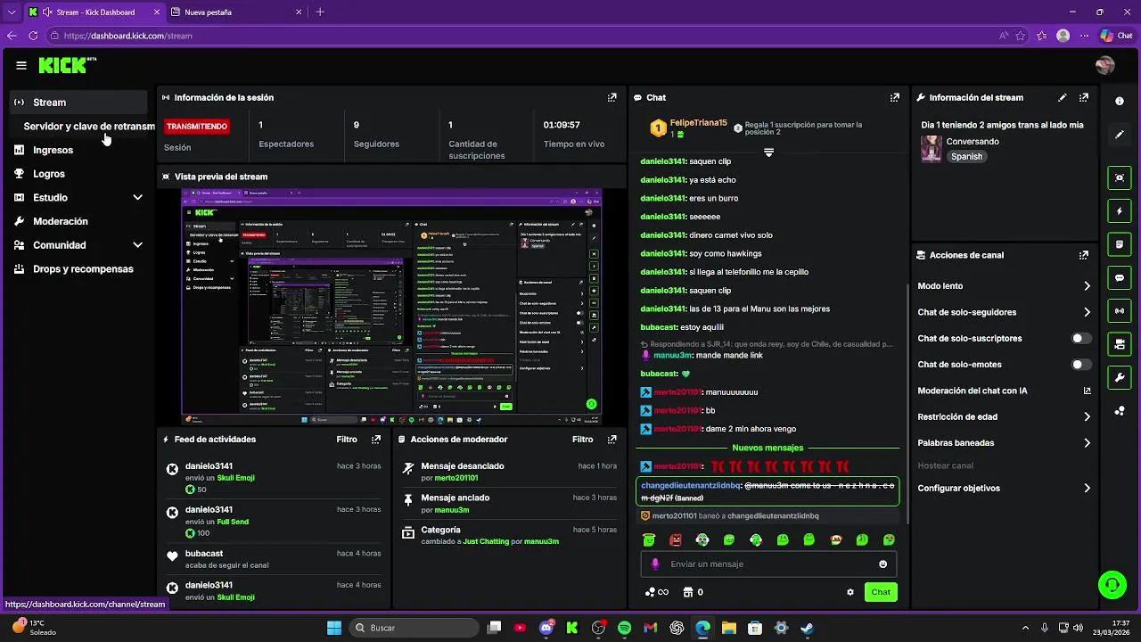
Task: Switch to the Nueva pestaña browser tab
Action: [234, 12]
